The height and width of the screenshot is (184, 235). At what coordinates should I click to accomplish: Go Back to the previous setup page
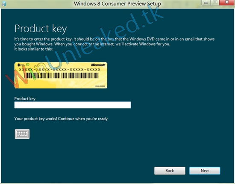tap(170, 171)
